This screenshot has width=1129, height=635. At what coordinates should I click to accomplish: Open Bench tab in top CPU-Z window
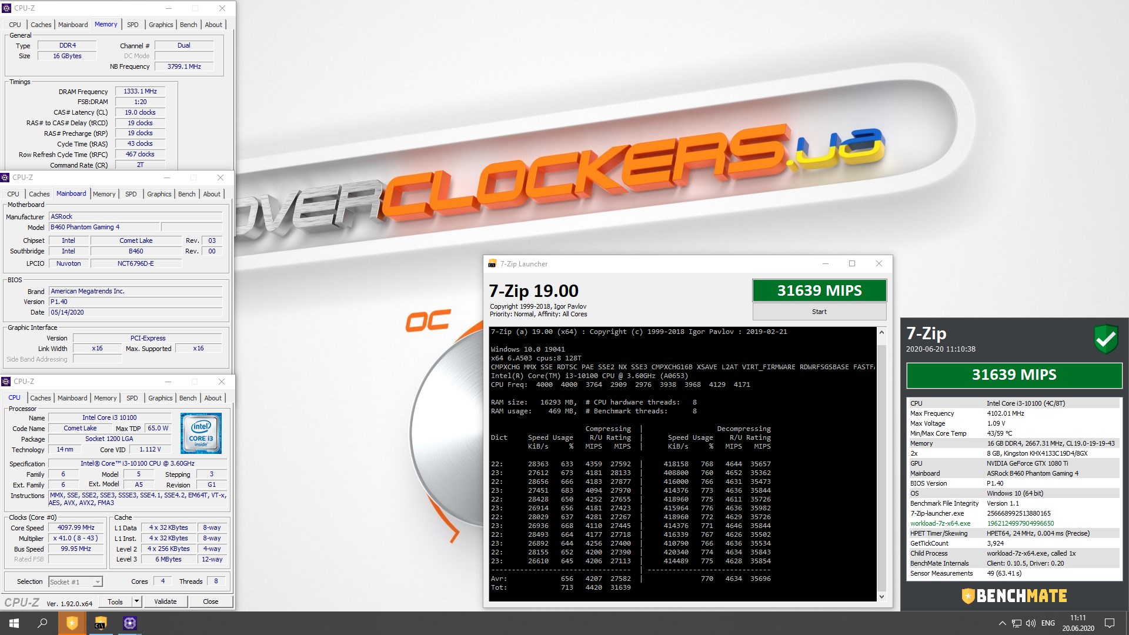[x=189, y=25]
